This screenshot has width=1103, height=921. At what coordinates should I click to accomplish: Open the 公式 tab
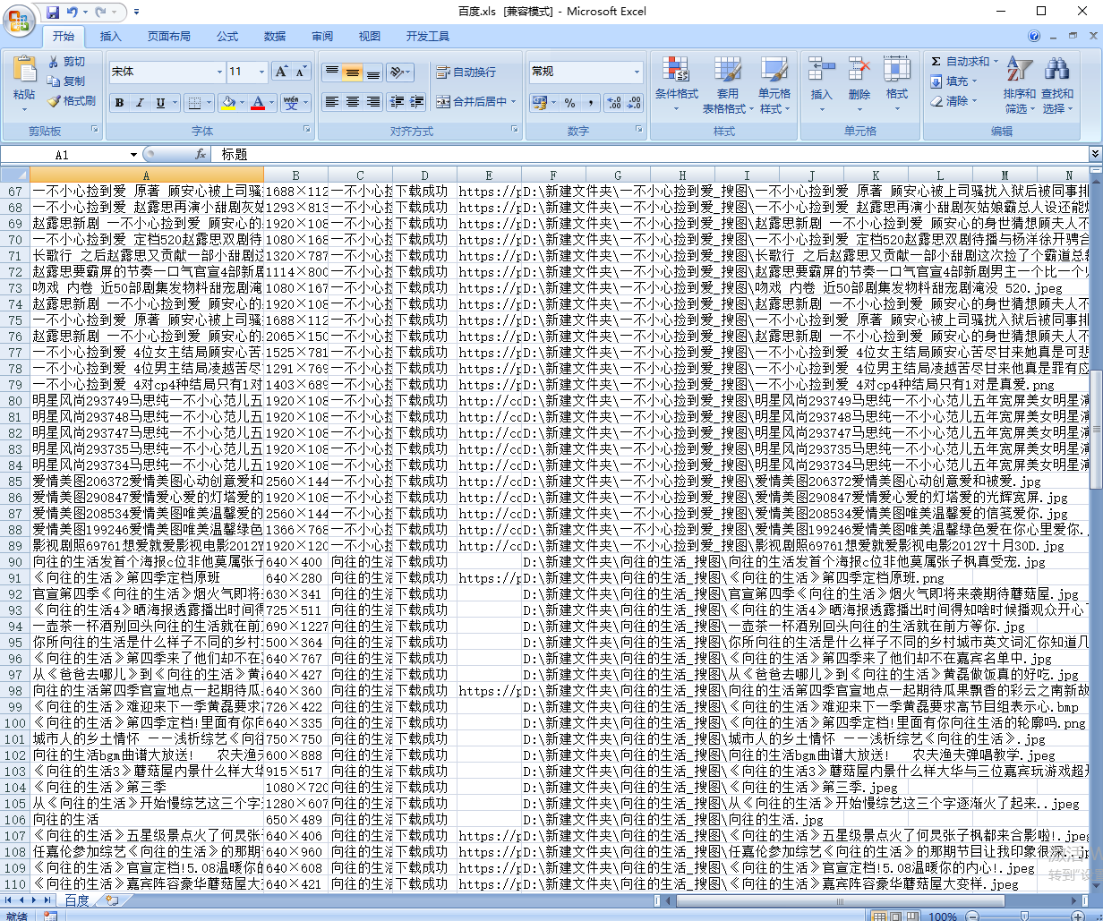[x=227, y=37]
